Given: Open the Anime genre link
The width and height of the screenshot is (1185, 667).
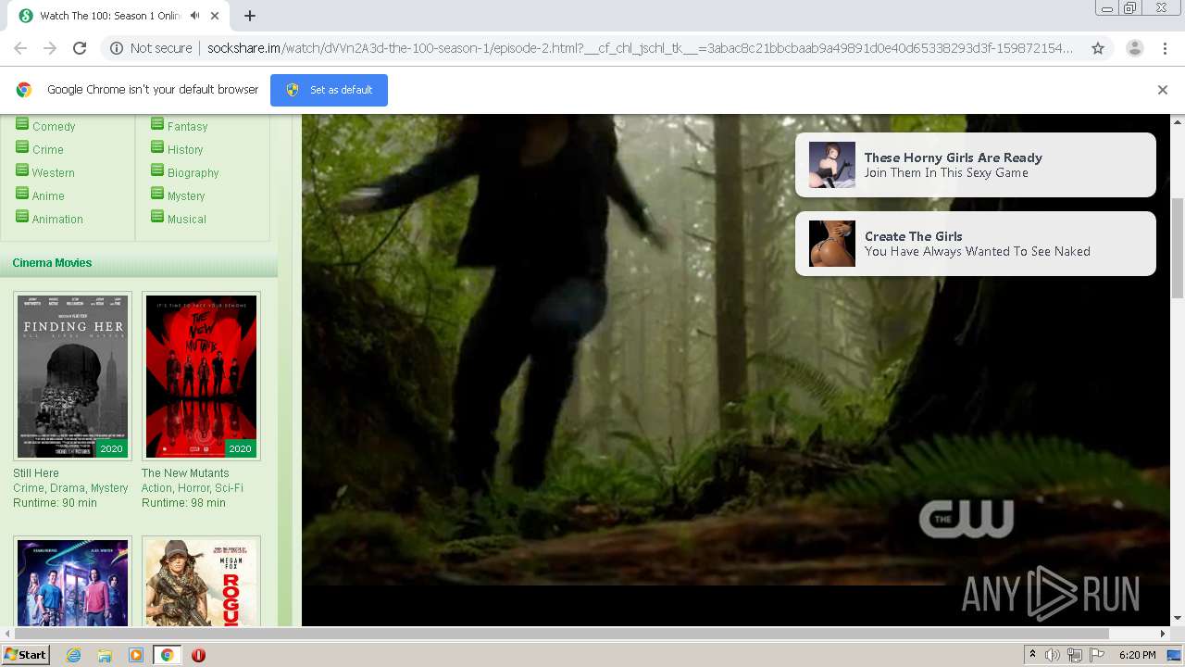Looking at the screenshot, I should pyautogui.click(x=48, y=195).
